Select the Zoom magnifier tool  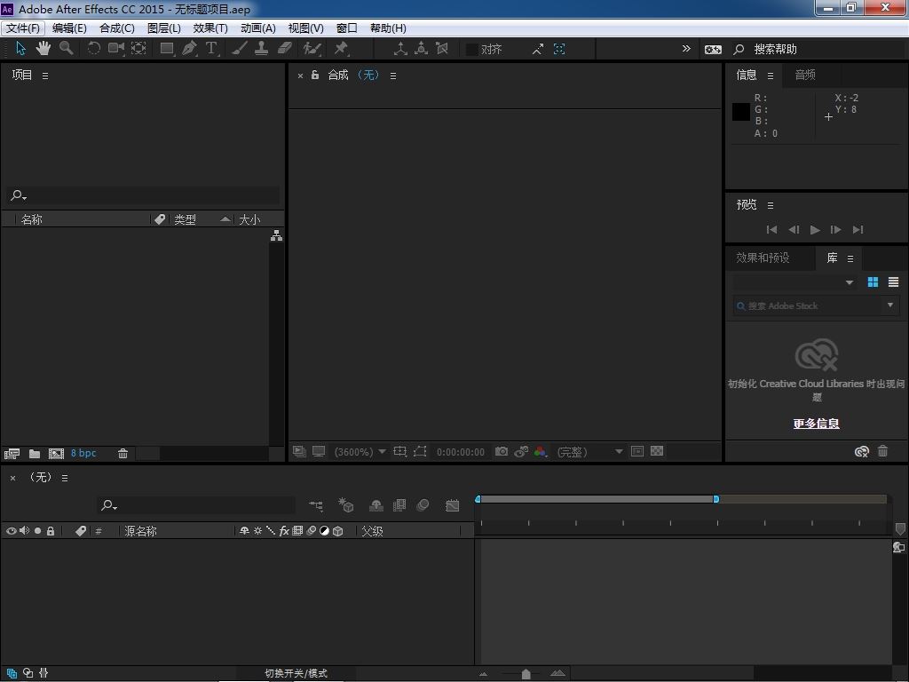66,49
